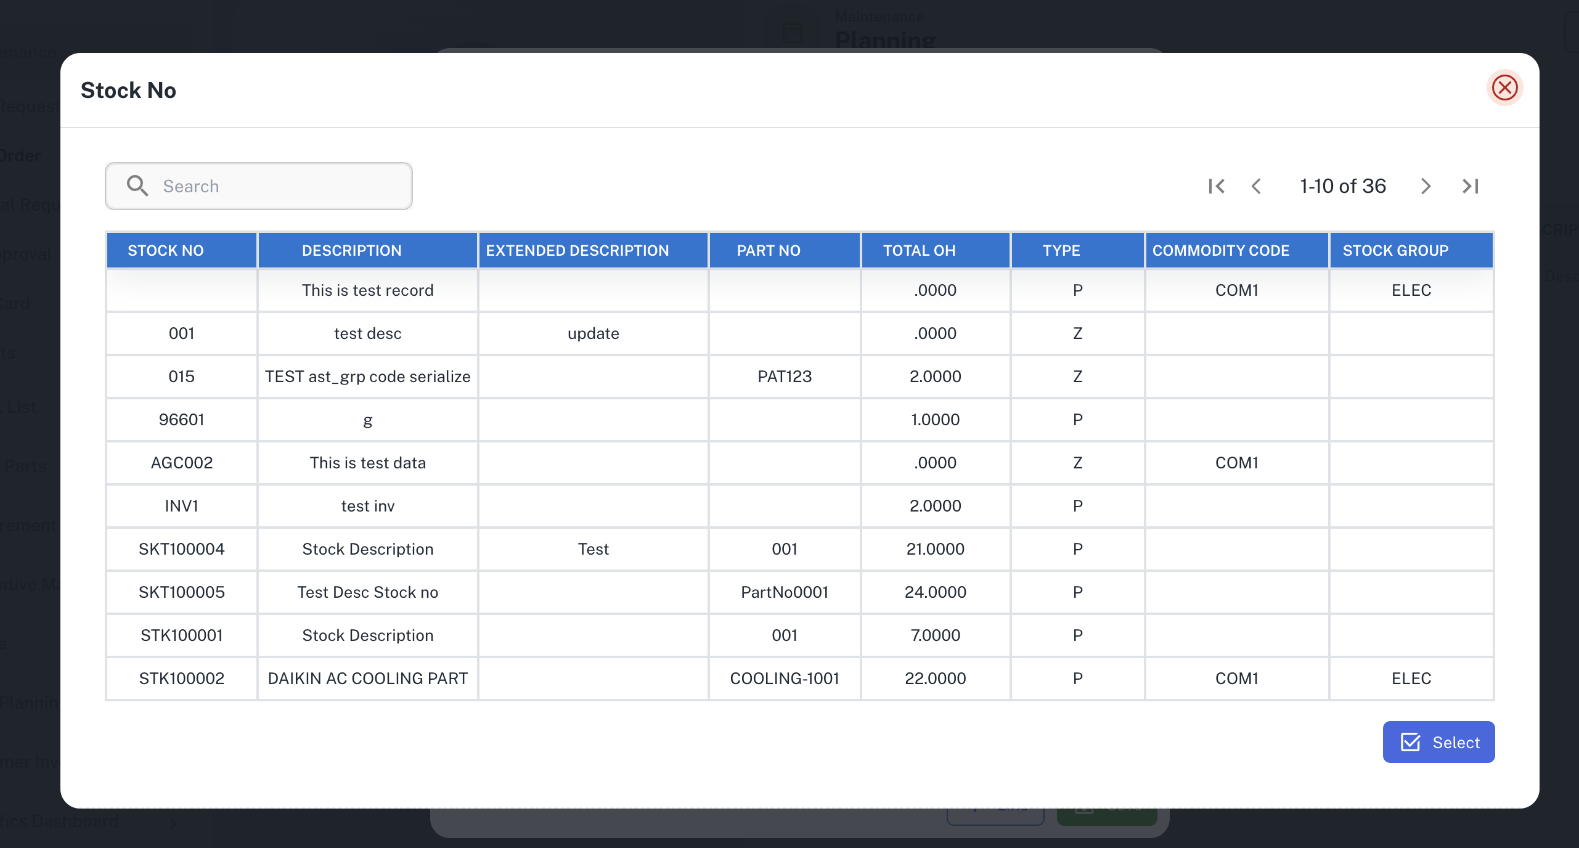The width and height of the screenshot is (1579, 848).
Task: Sort by TOTAL OH column header
Action: tap(919, 251)
